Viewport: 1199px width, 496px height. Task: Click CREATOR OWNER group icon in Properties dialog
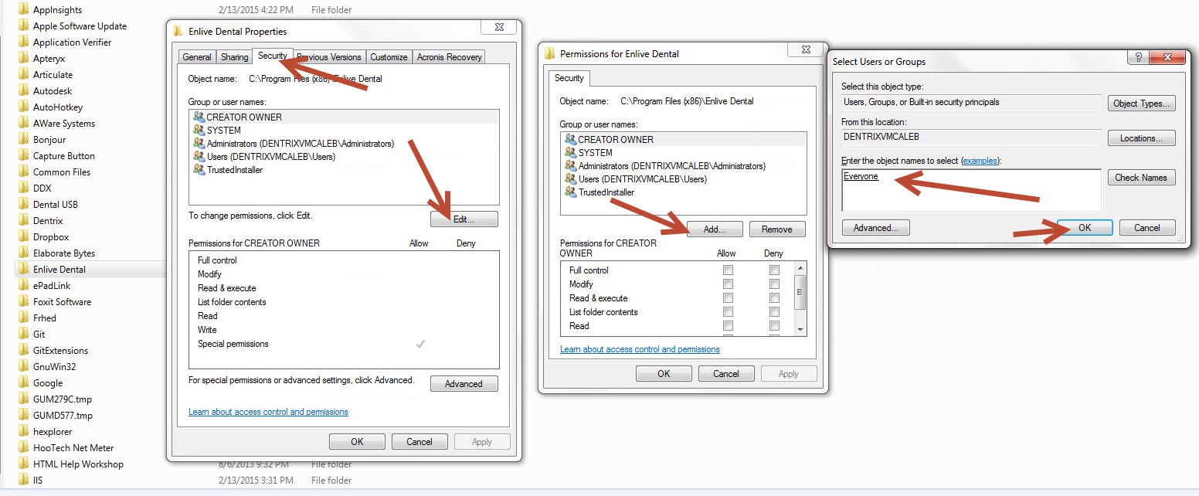[199, 117]
